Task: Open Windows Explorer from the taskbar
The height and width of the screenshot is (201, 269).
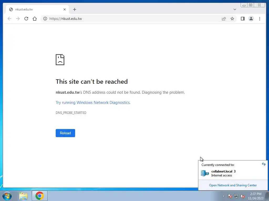Action: tap(23, 196)
